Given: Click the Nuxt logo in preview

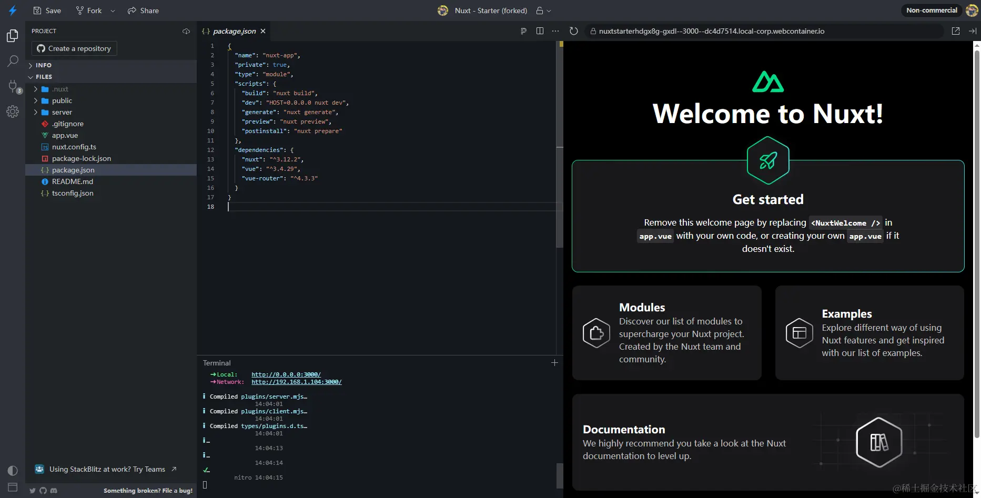Looking at the screenshot, I should [768, 82].
